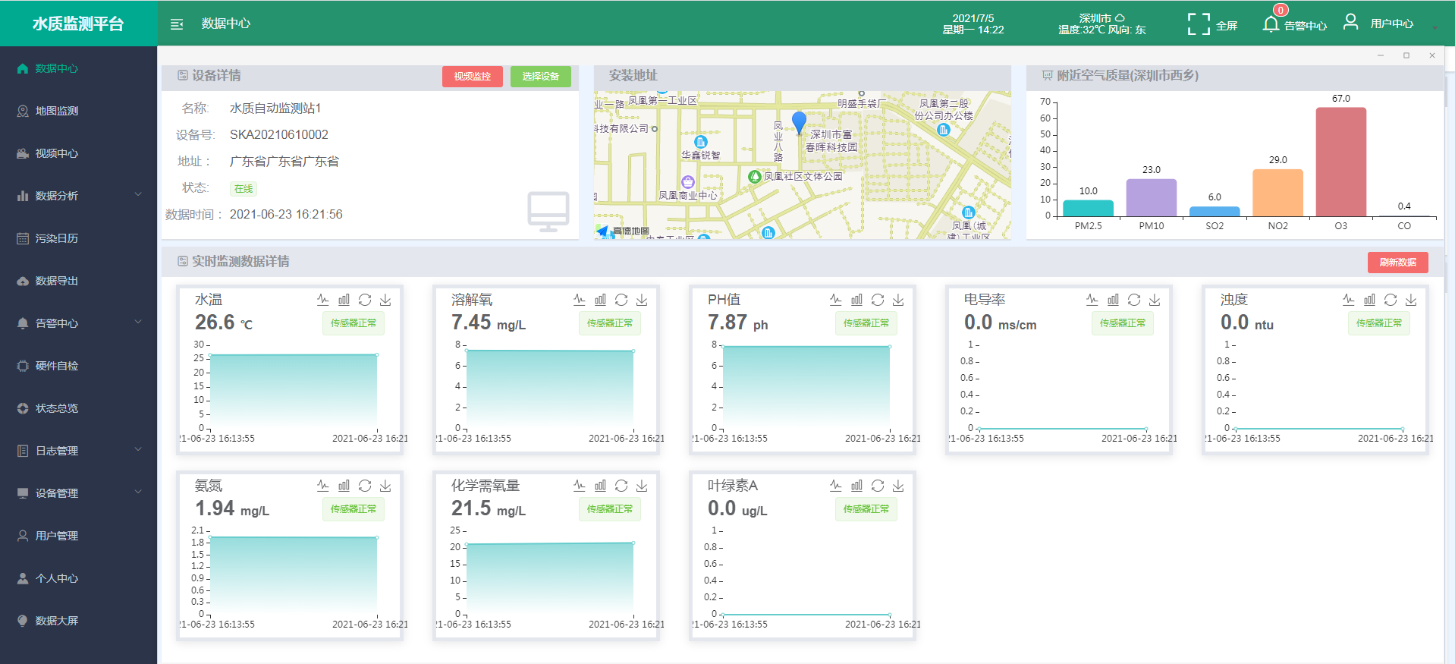Toggle fullscreen mode icon

1199,24
